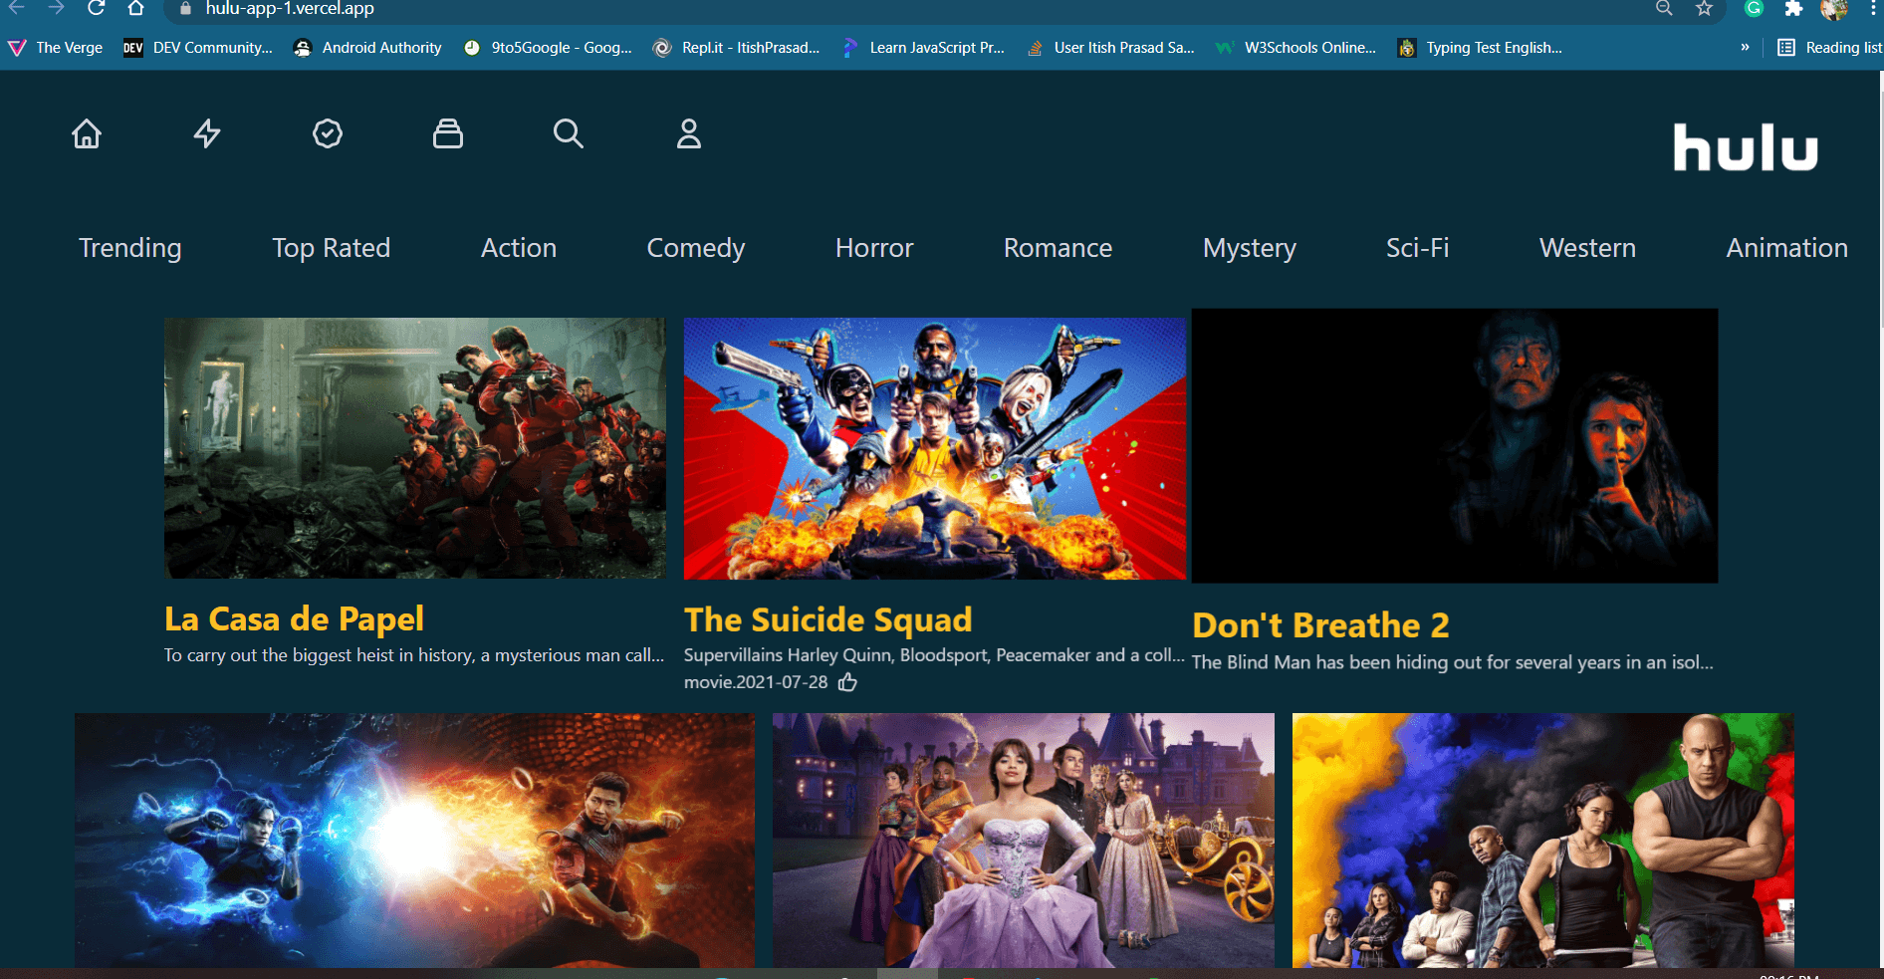Viewport: 1884px width, 979px height.
Task: Click the thumbs-up icon under The Suicide Squad
Action: coord(847,682)
